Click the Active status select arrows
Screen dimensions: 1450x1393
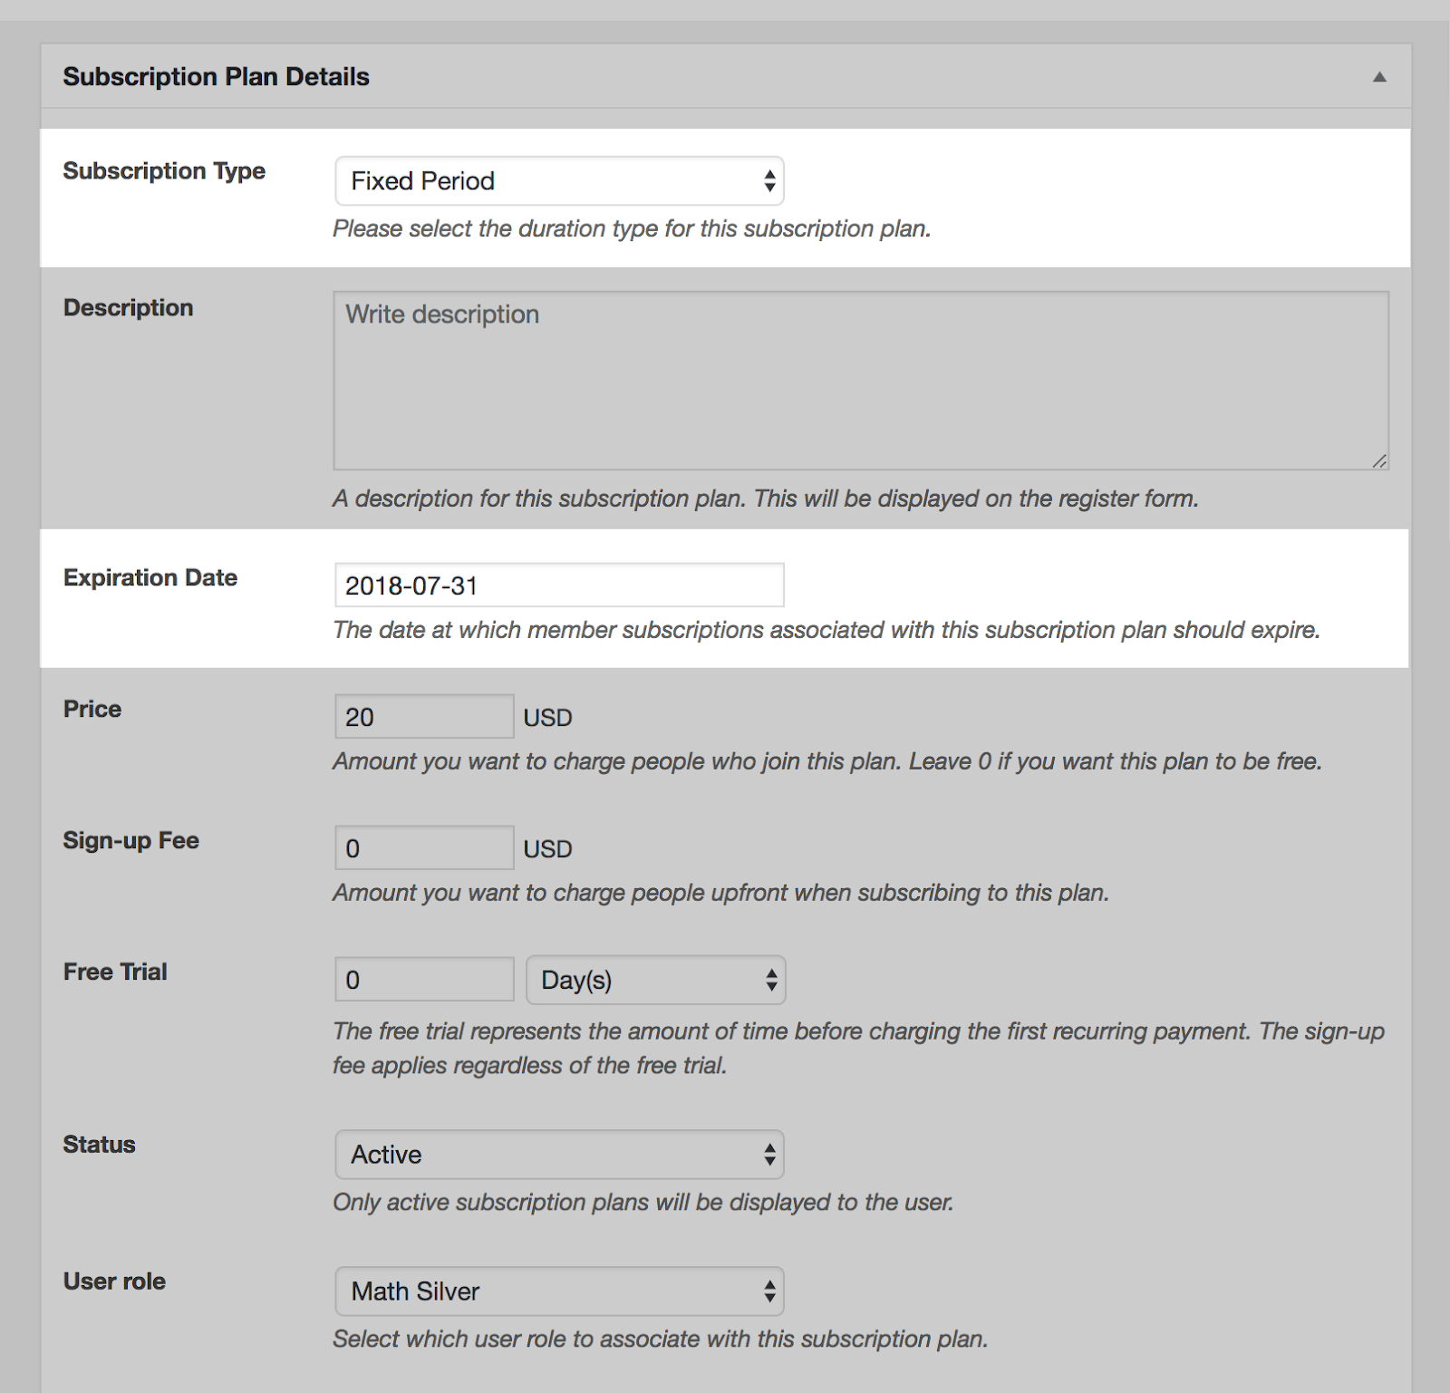[x=769, y=1155]
